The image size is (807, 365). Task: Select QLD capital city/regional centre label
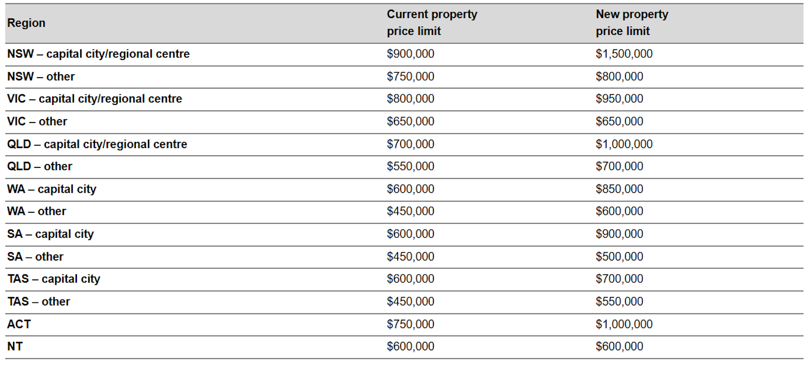(x=97, y=144)
